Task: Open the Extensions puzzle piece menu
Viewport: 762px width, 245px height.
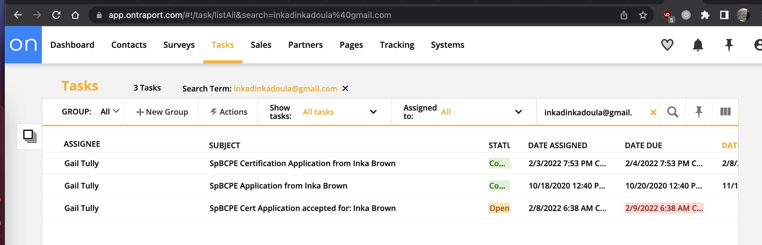Action: [x=705, y=15]
